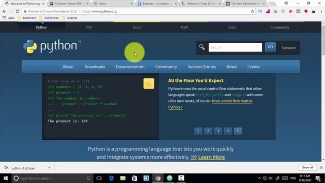Open the About navigation menu
Screen dimensions: 325x183
click(68, 67)
